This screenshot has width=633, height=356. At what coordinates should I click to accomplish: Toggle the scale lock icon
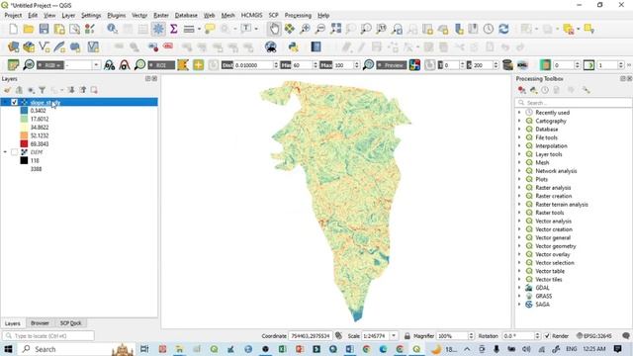[x=407, y=336]
